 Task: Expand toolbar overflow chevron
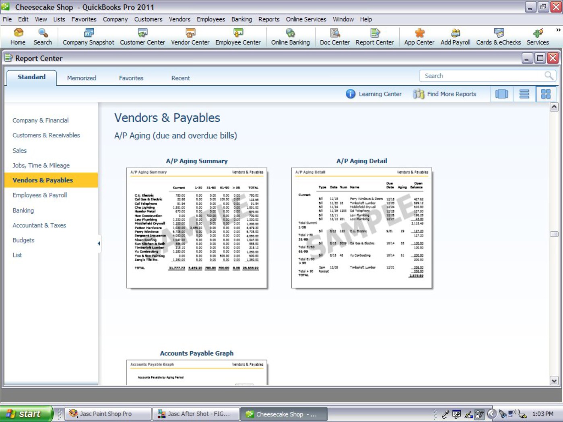point(558,30)
